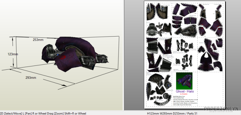This screenshot has height=115, width=241.
Task: Click the 'before attaching to the Main Body' line
Action: (182, 105)
